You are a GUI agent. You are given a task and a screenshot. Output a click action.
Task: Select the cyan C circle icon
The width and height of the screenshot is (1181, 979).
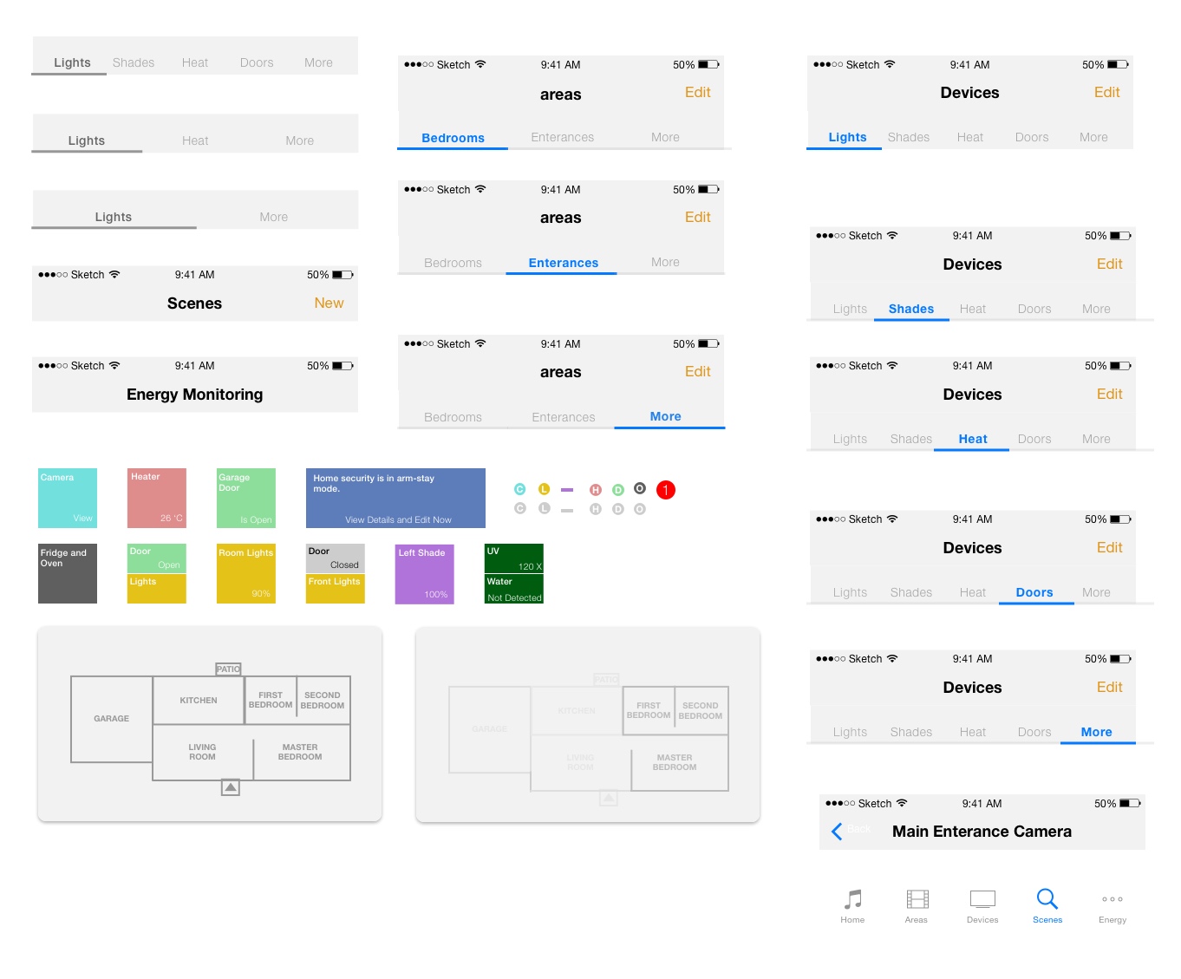point(519,490)
